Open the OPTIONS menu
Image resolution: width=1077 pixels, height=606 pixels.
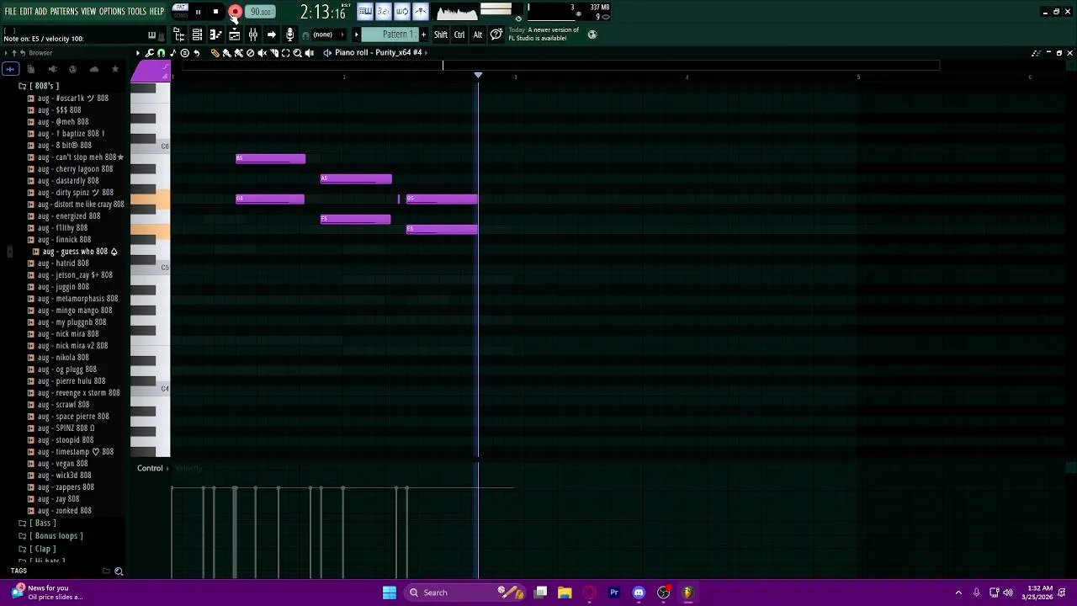(112, 12)
